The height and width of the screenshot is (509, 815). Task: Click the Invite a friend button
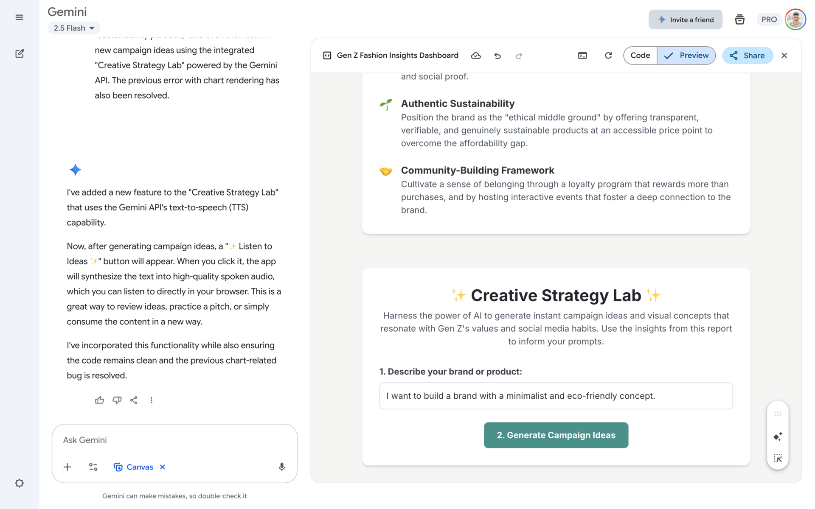[x=685, y=20]
